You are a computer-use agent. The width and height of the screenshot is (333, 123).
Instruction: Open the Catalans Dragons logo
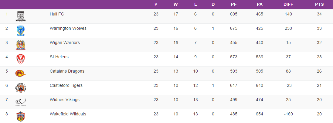pyautogui.click(x=21, y=73)
